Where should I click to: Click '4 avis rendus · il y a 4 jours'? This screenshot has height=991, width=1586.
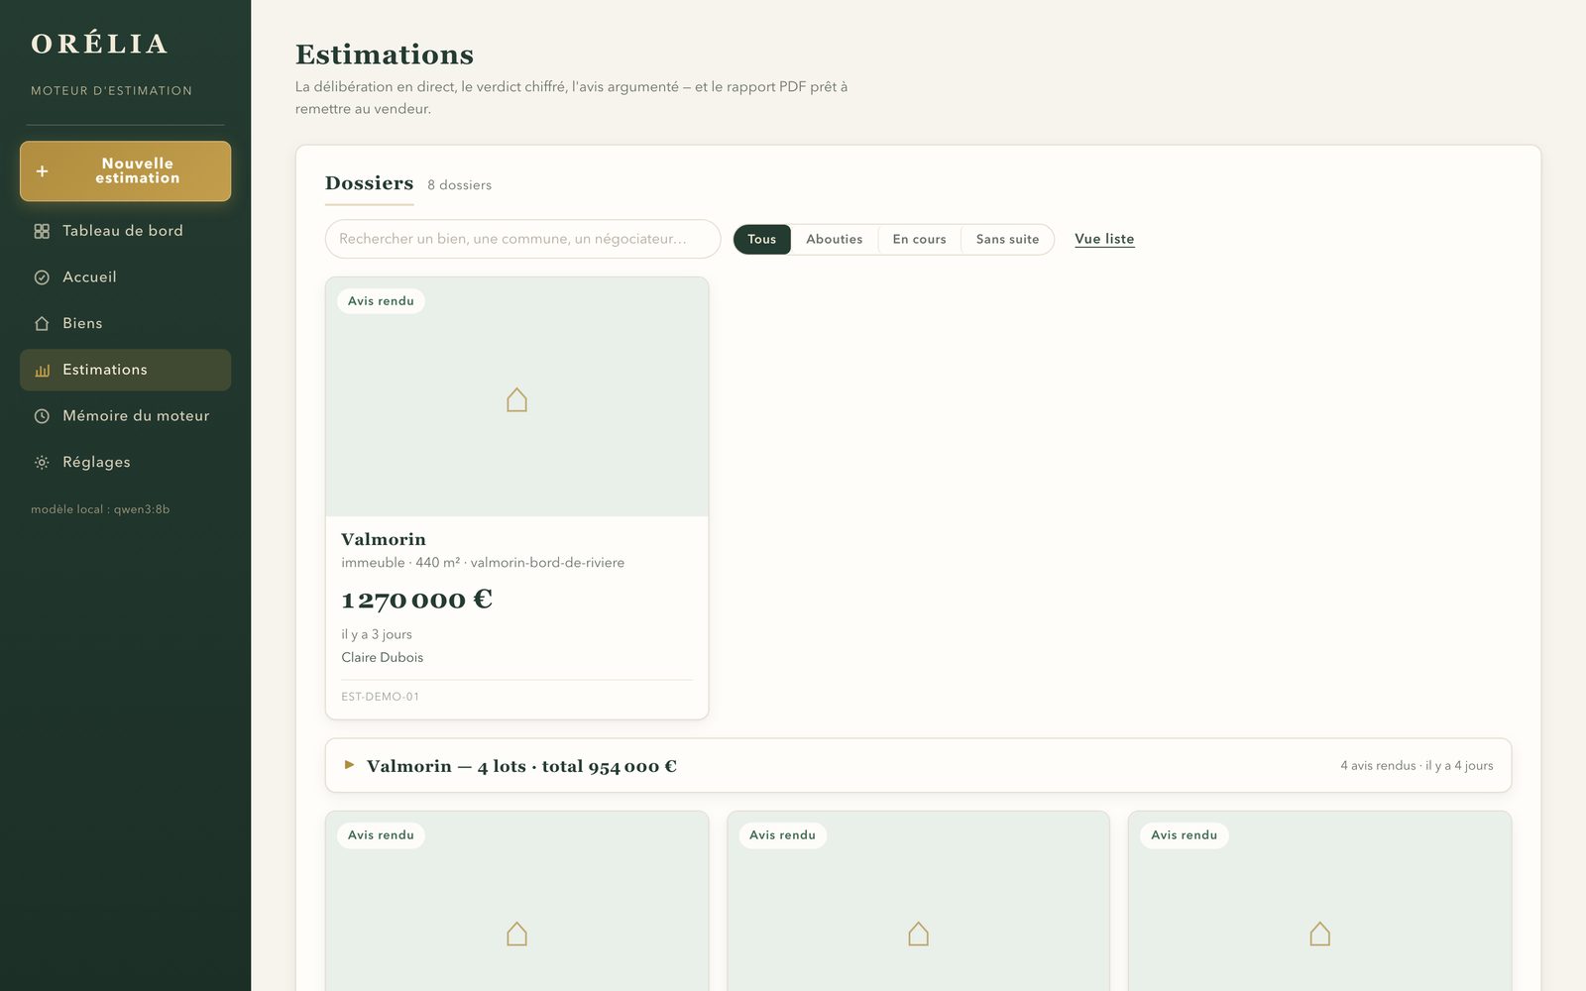[1416, 765]
